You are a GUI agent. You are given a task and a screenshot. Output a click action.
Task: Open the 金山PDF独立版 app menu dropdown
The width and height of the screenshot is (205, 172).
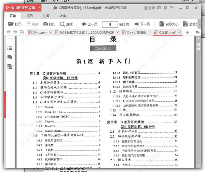pos(40,8)
